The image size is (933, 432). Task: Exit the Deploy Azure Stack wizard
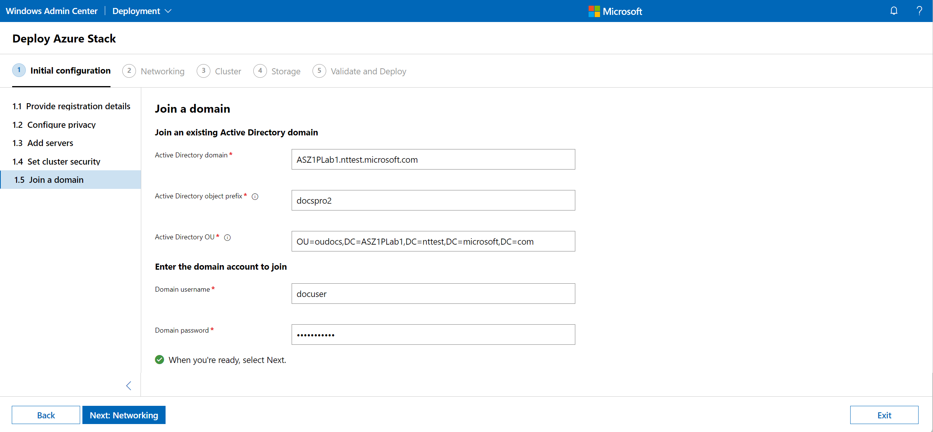coord(884,415)
